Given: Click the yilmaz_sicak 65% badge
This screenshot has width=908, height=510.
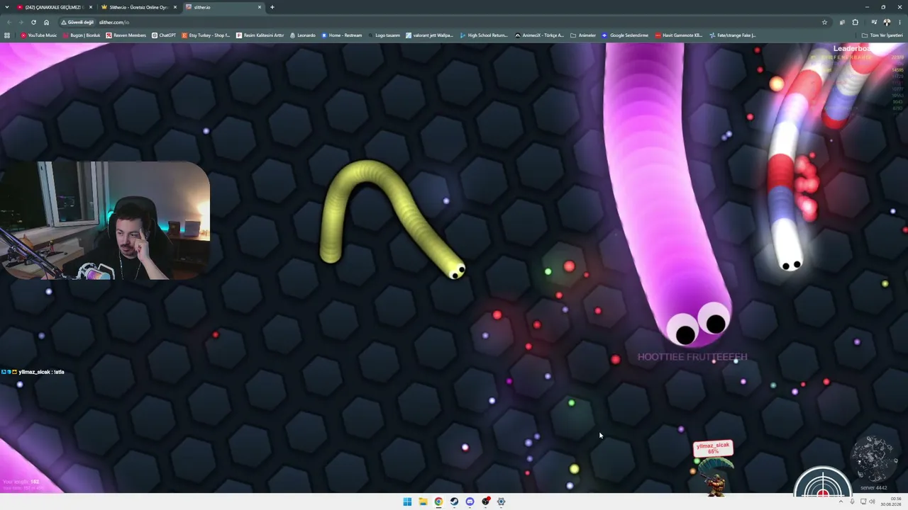Looking at the screenshot, I should click(713, 448).
